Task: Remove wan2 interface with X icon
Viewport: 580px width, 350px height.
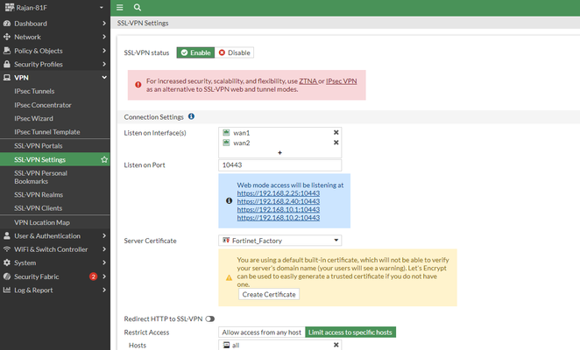Action: click(336, 143)
